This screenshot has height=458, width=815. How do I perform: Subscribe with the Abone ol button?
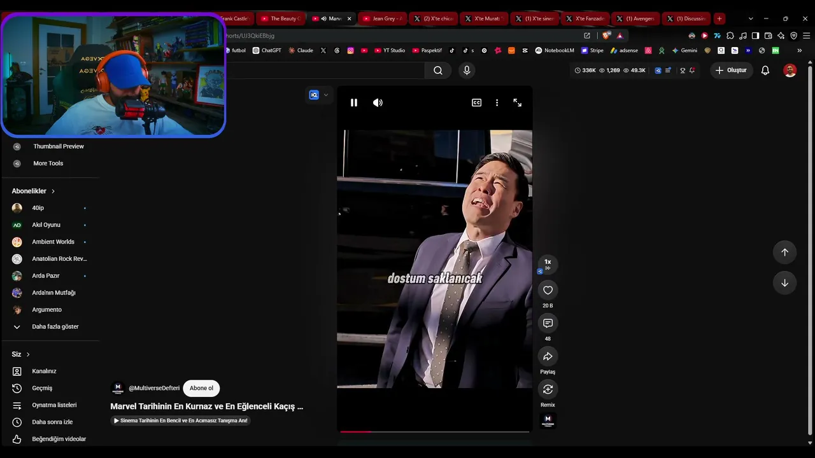[201, 388]
